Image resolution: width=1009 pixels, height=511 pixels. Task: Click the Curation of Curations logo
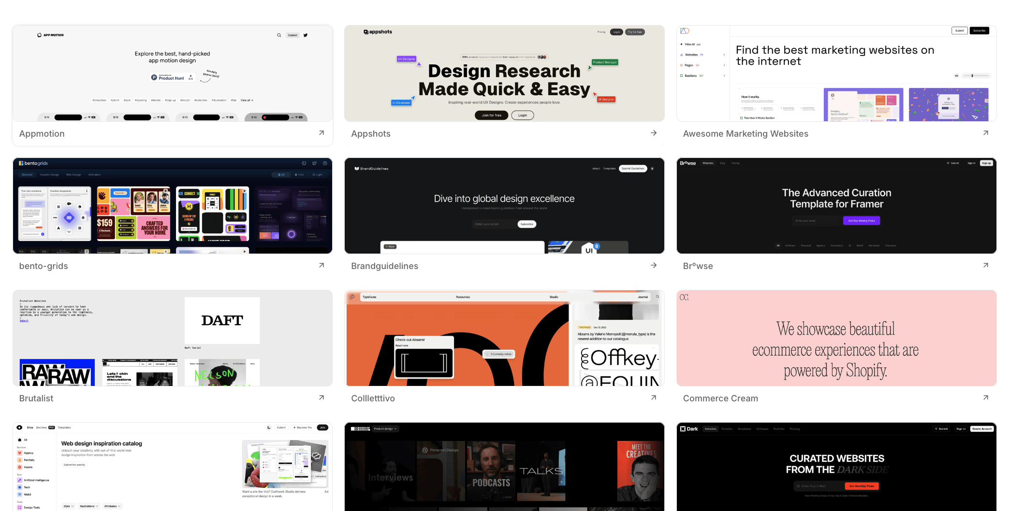pyautogui.click(x=360, y=429)
